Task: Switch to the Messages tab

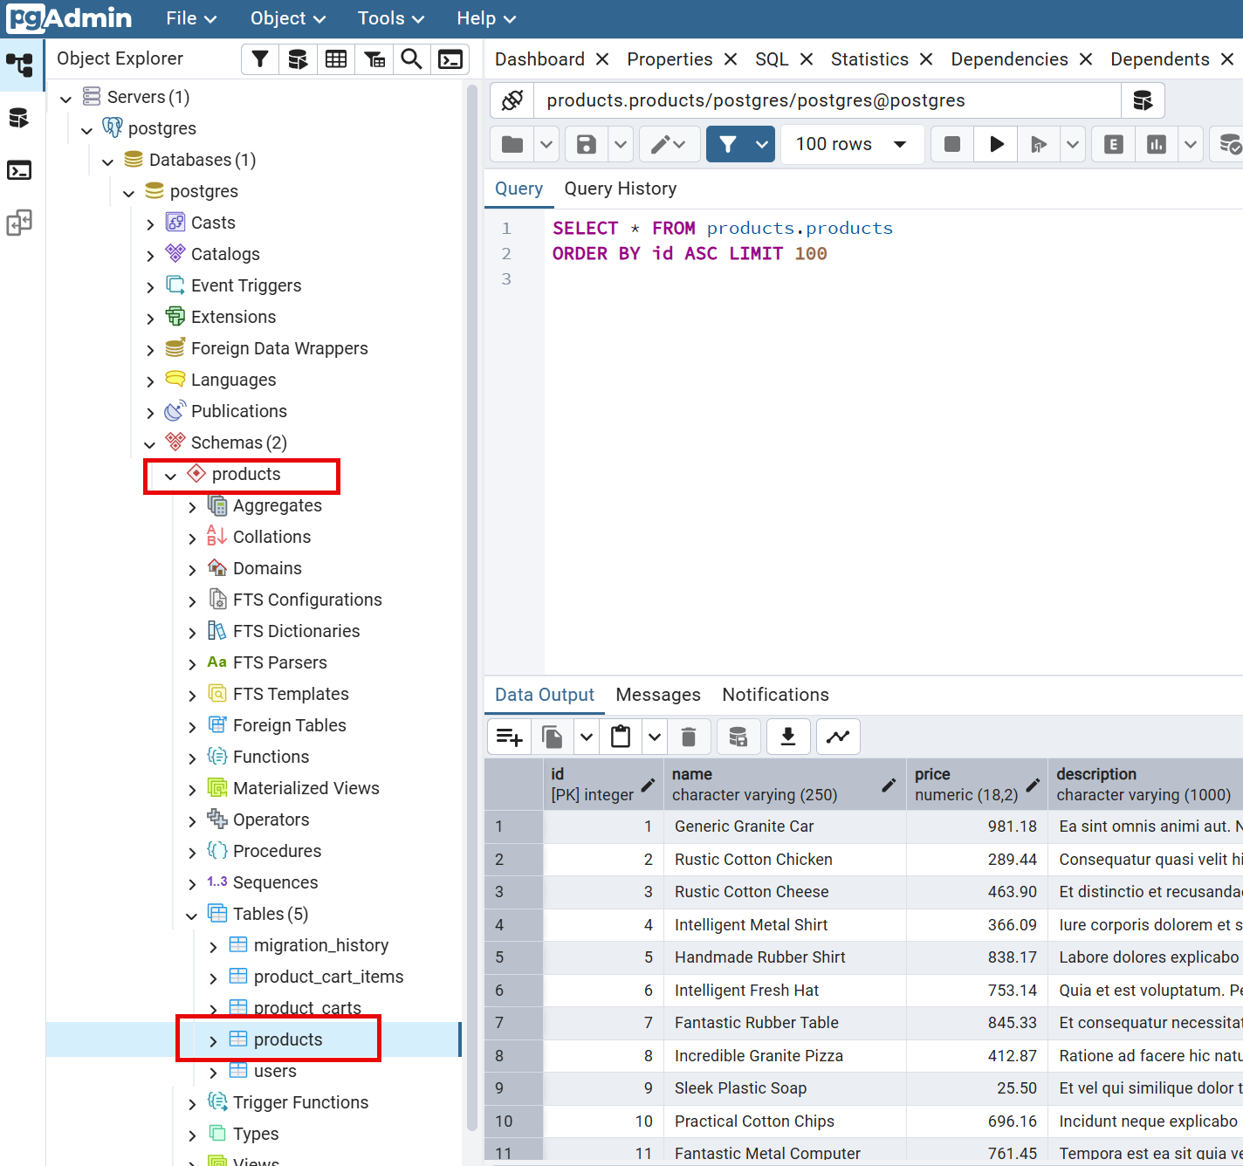Action: pyautogui.click(x=657, y=695)
